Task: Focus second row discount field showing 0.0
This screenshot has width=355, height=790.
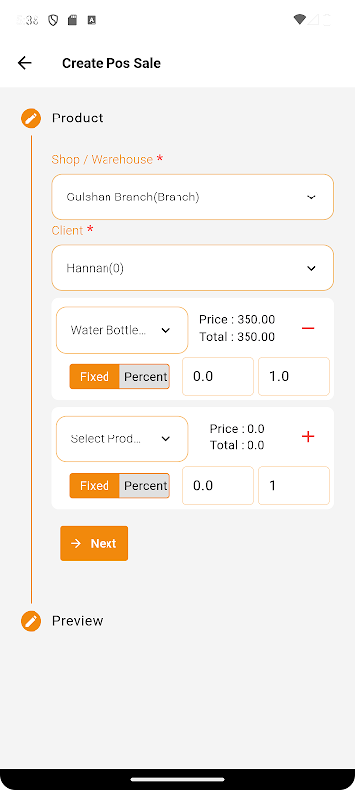Action: (x=218, y=486)
